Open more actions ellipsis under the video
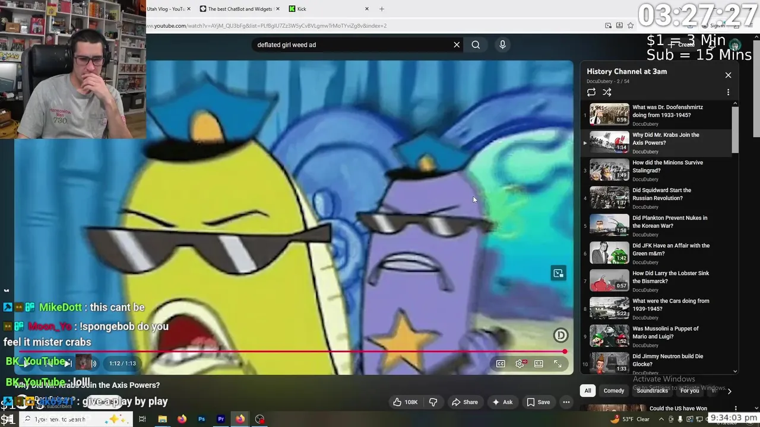 [x=566, y=402]
